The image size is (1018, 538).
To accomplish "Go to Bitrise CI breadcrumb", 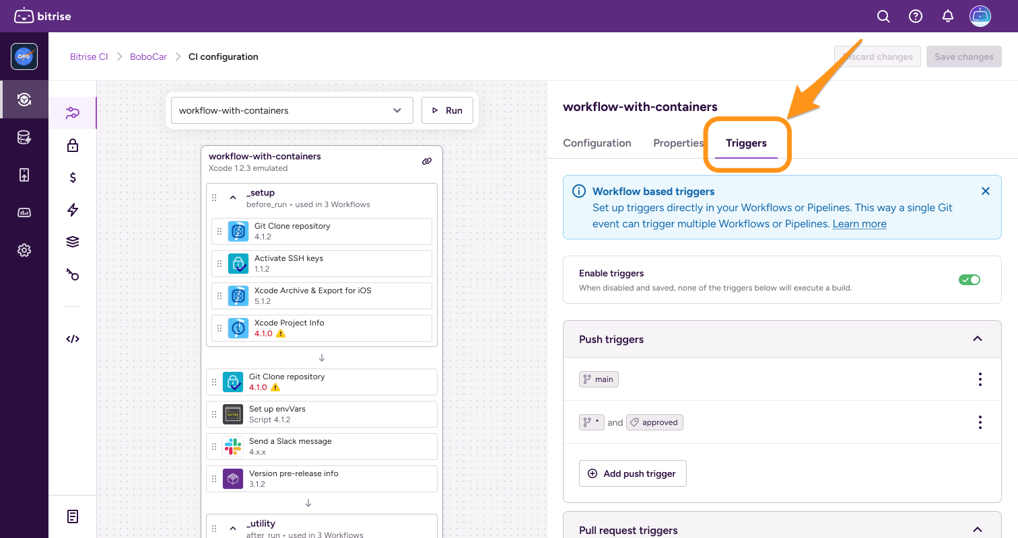I will click(x=89, y=56).
